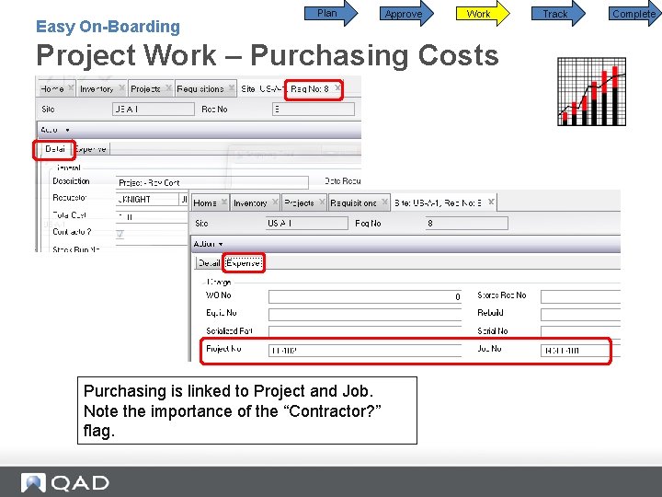Open Projects tab in front window
662x497 pixels.
click(x=299, y=202)
